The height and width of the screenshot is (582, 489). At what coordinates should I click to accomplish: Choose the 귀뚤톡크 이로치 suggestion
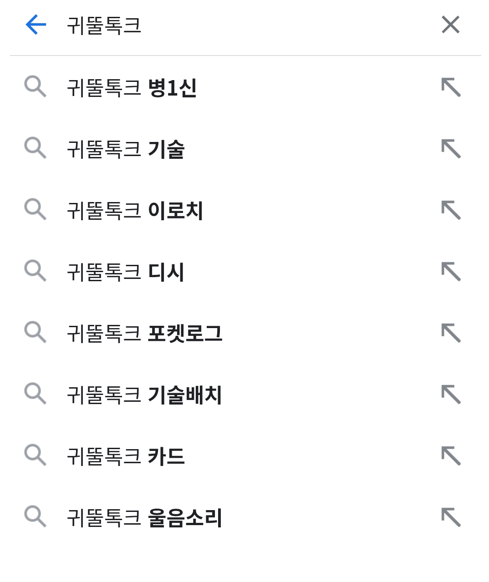point(135,210)
